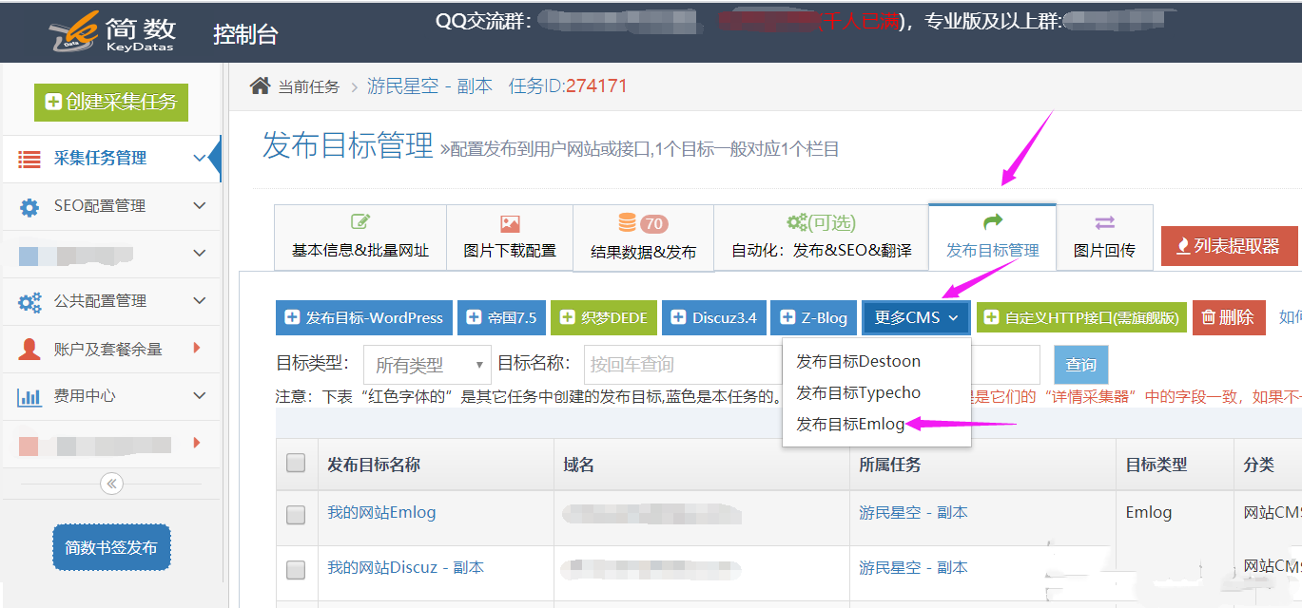The width and height of the screenshot is (1302, 608).
Task: Click the 费用中心 bar chart icon
Action: pyautogui.click(x=29, y=397)
